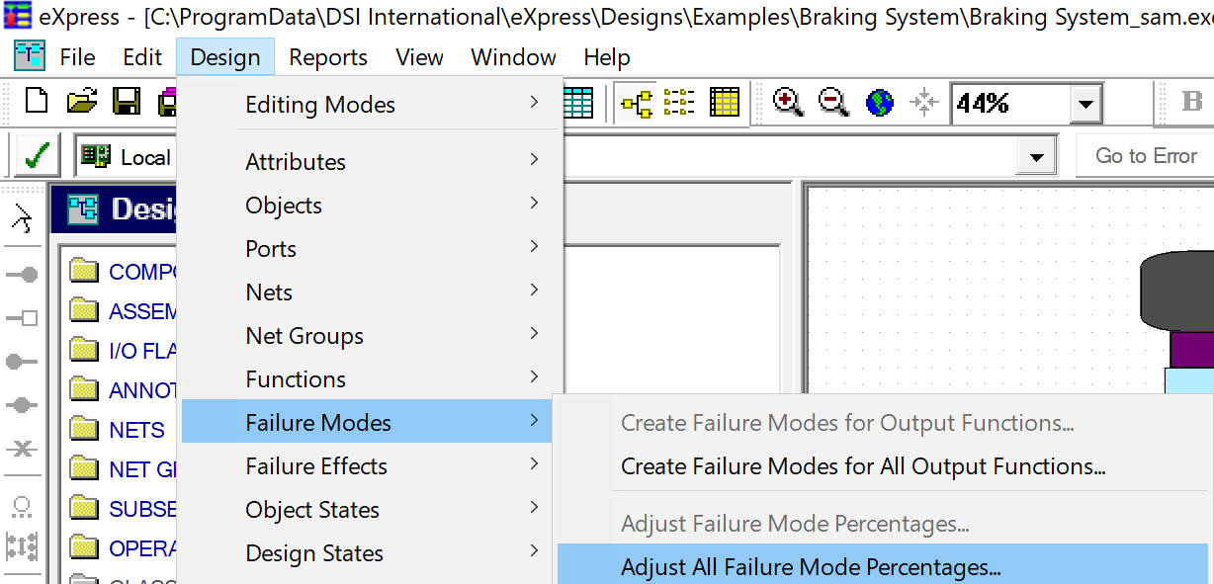This screenshot has height=584, width=1214.
Task: Select the ASSEM... folder tree item
Action: [x=124, y=311]
